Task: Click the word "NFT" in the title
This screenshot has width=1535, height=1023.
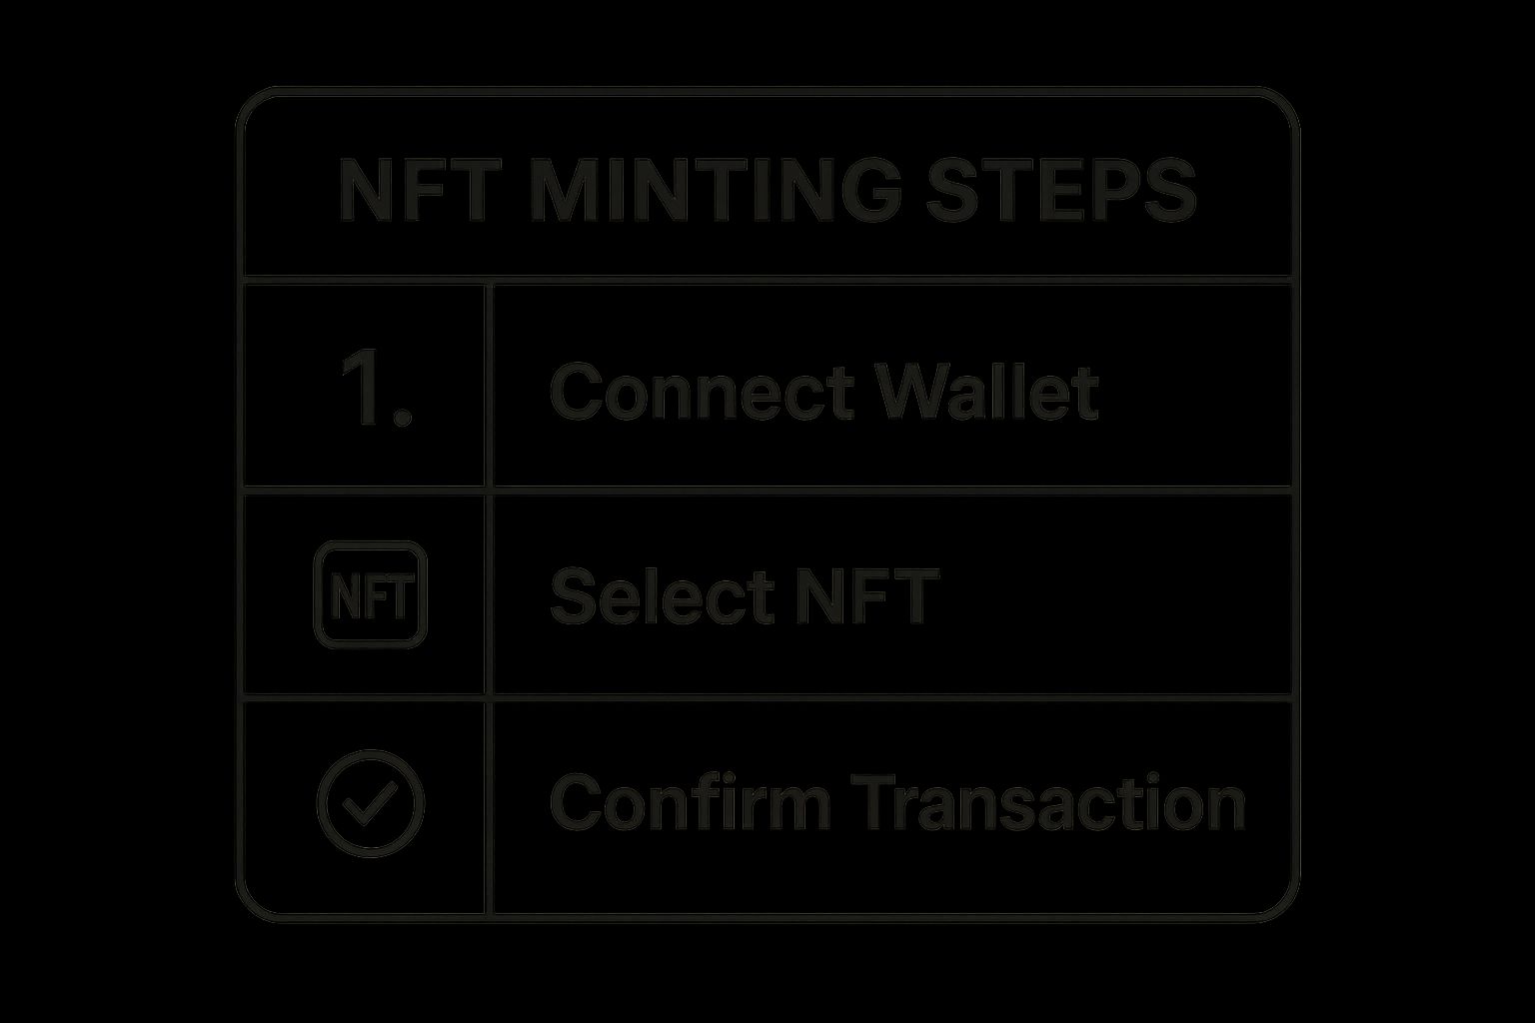Action: tap(418, 190)
